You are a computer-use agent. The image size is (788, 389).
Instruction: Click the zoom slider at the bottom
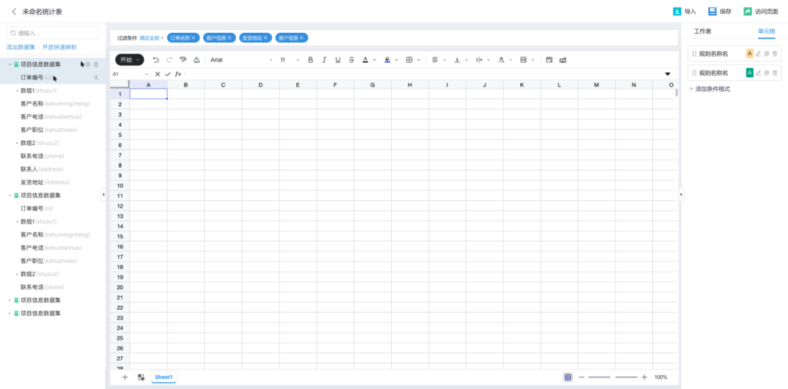613,377
